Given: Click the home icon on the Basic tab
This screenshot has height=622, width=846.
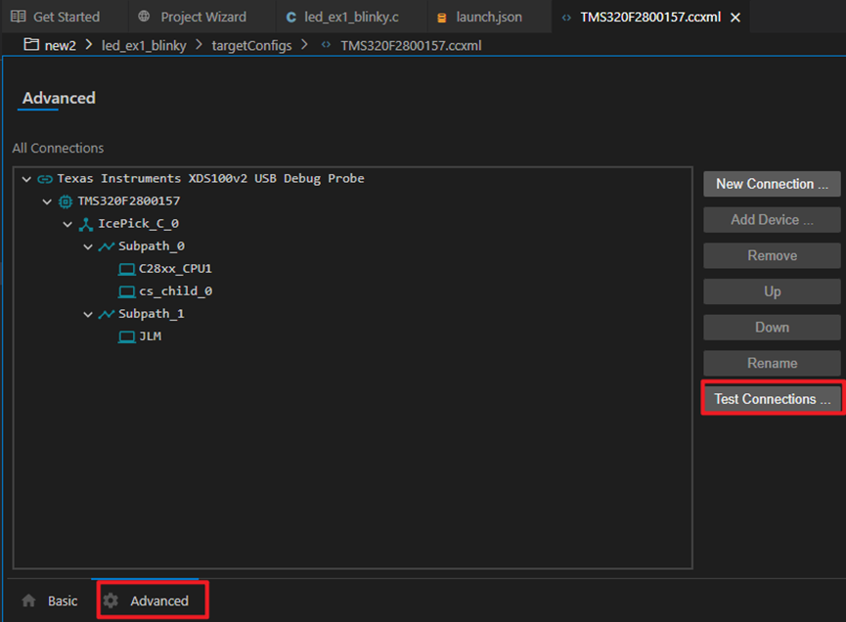Looking at the screenshot, I should (x=29, y=600).
